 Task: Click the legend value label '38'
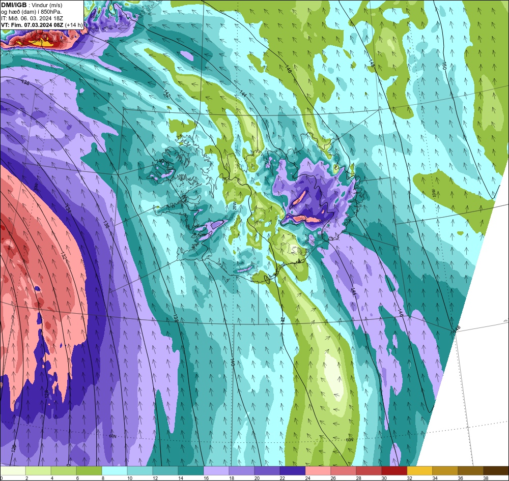click(x=486, y=478)
